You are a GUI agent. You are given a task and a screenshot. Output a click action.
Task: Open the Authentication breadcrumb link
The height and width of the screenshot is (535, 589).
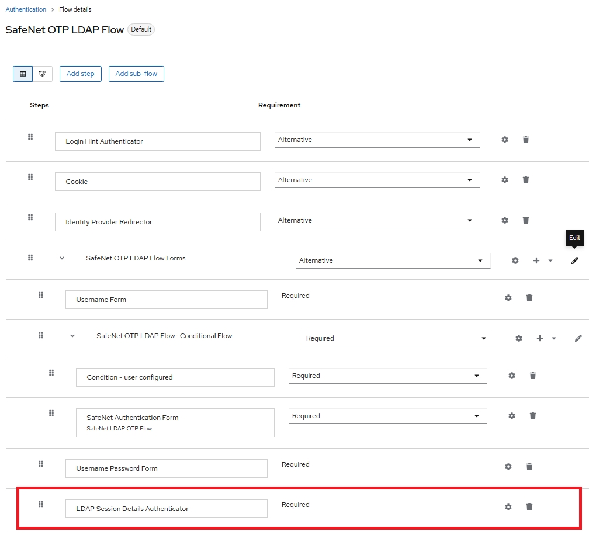point(26,9)
